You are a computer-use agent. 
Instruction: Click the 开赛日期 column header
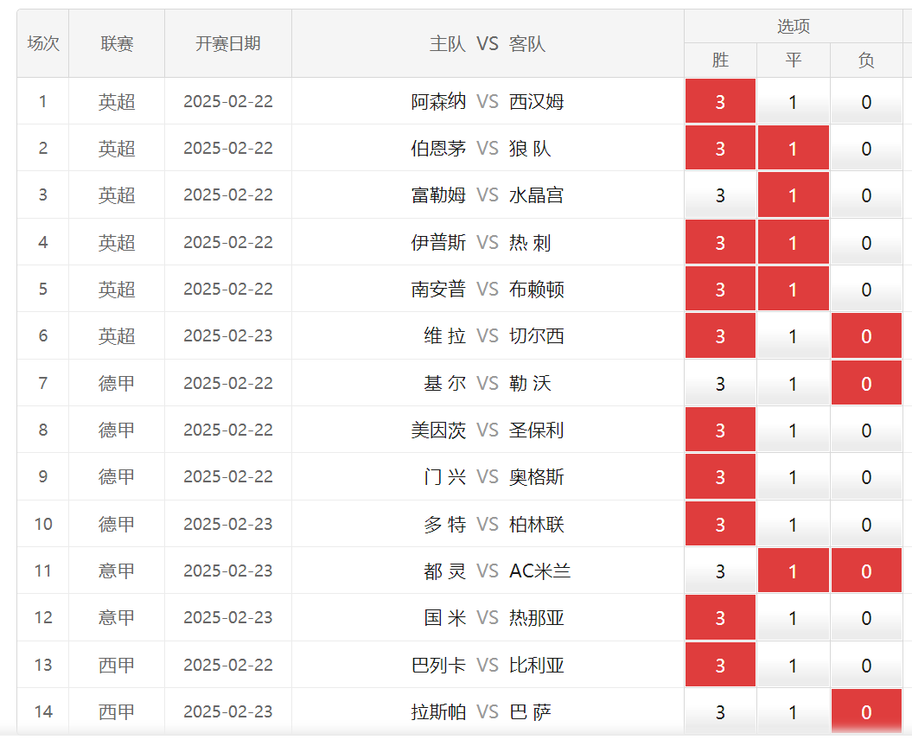click(228, 43)
